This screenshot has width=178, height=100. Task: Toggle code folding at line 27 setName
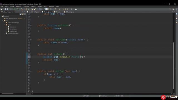click(x=31, y=39)
